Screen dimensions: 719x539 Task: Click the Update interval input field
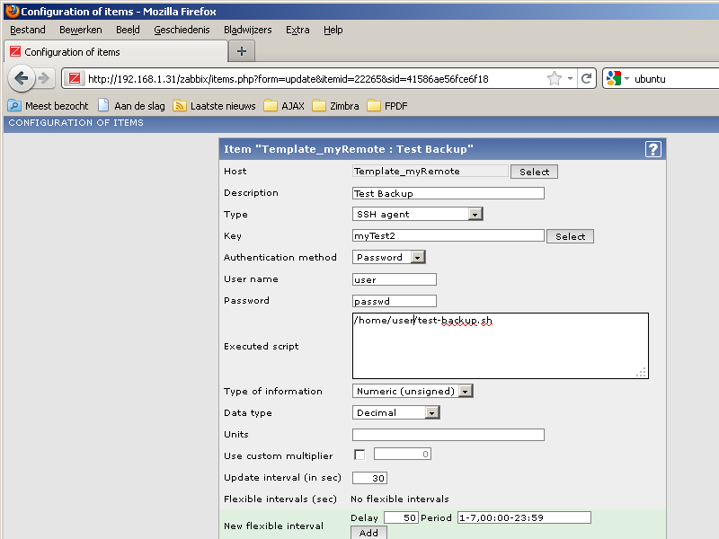(369, 478)
